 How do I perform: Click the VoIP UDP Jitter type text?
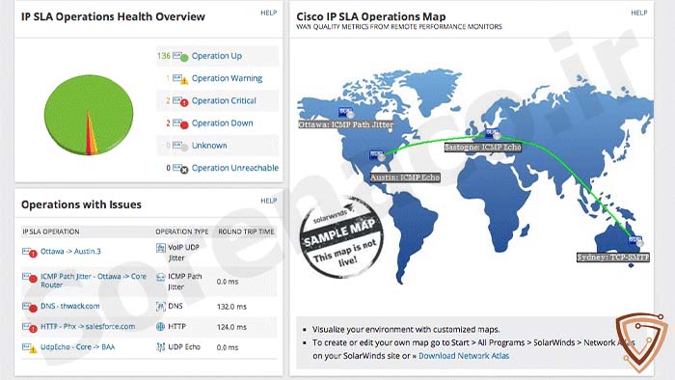tap(183, 253)
